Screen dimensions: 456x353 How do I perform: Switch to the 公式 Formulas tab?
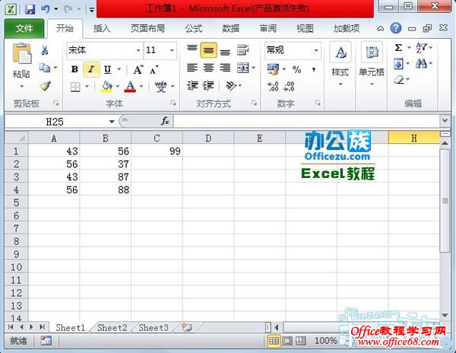[x=194, y=28]
